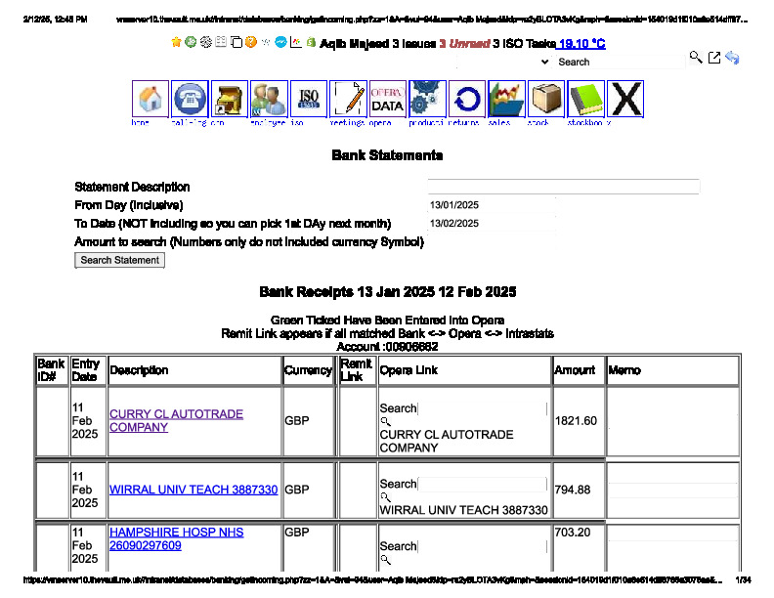Open the green Stockbook icon

[x=586, y=100]
